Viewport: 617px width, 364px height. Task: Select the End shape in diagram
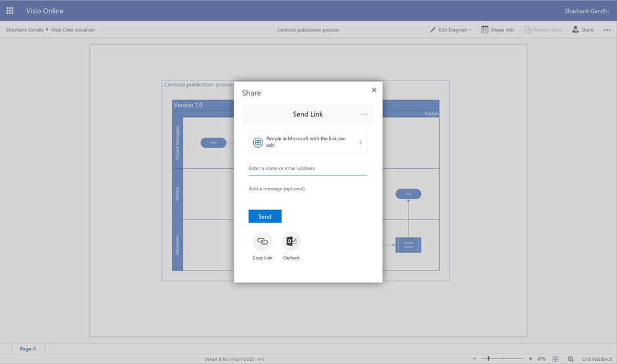click(408, 194)
